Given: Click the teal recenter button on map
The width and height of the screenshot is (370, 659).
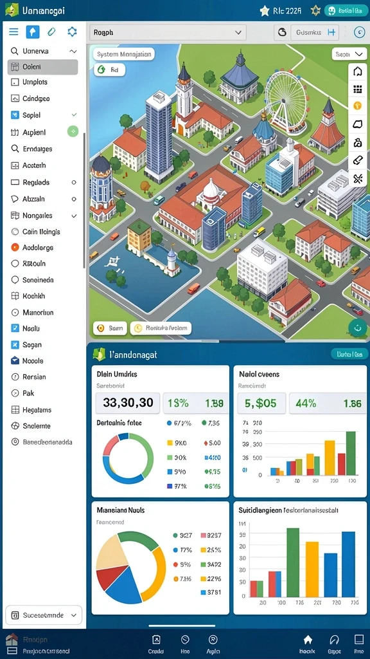Looking at the screenshot, I should tap(357, 328).
